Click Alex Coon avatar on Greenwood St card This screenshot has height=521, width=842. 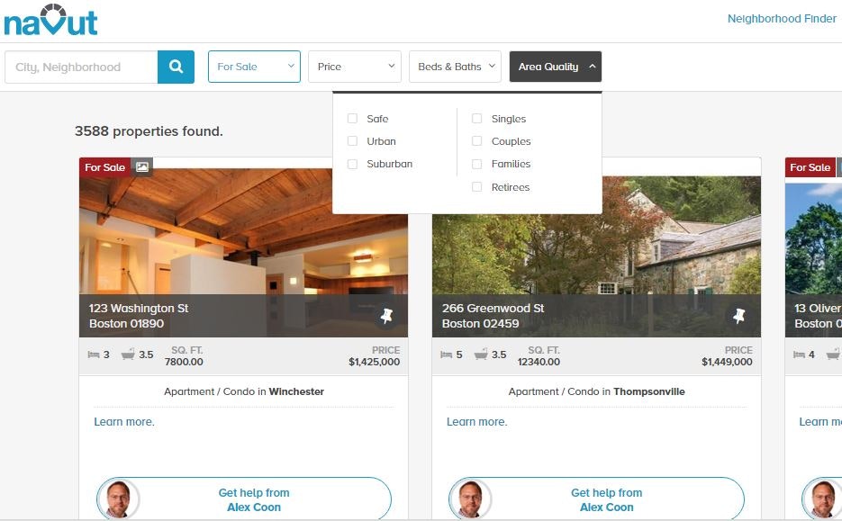(x=472, y=499)
